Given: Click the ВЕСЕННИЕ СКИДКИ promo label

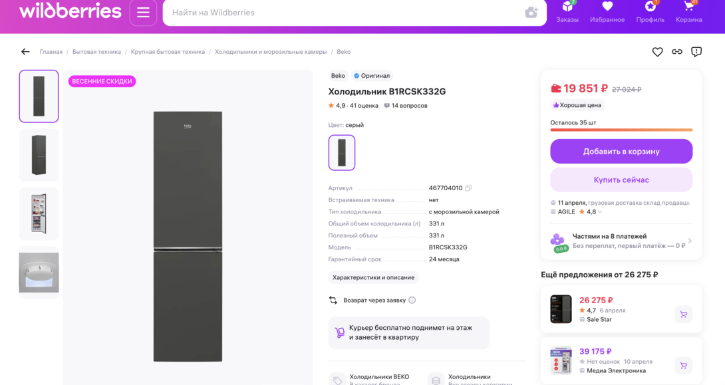Looking at the screenshot, I should [x=102, y=81].
